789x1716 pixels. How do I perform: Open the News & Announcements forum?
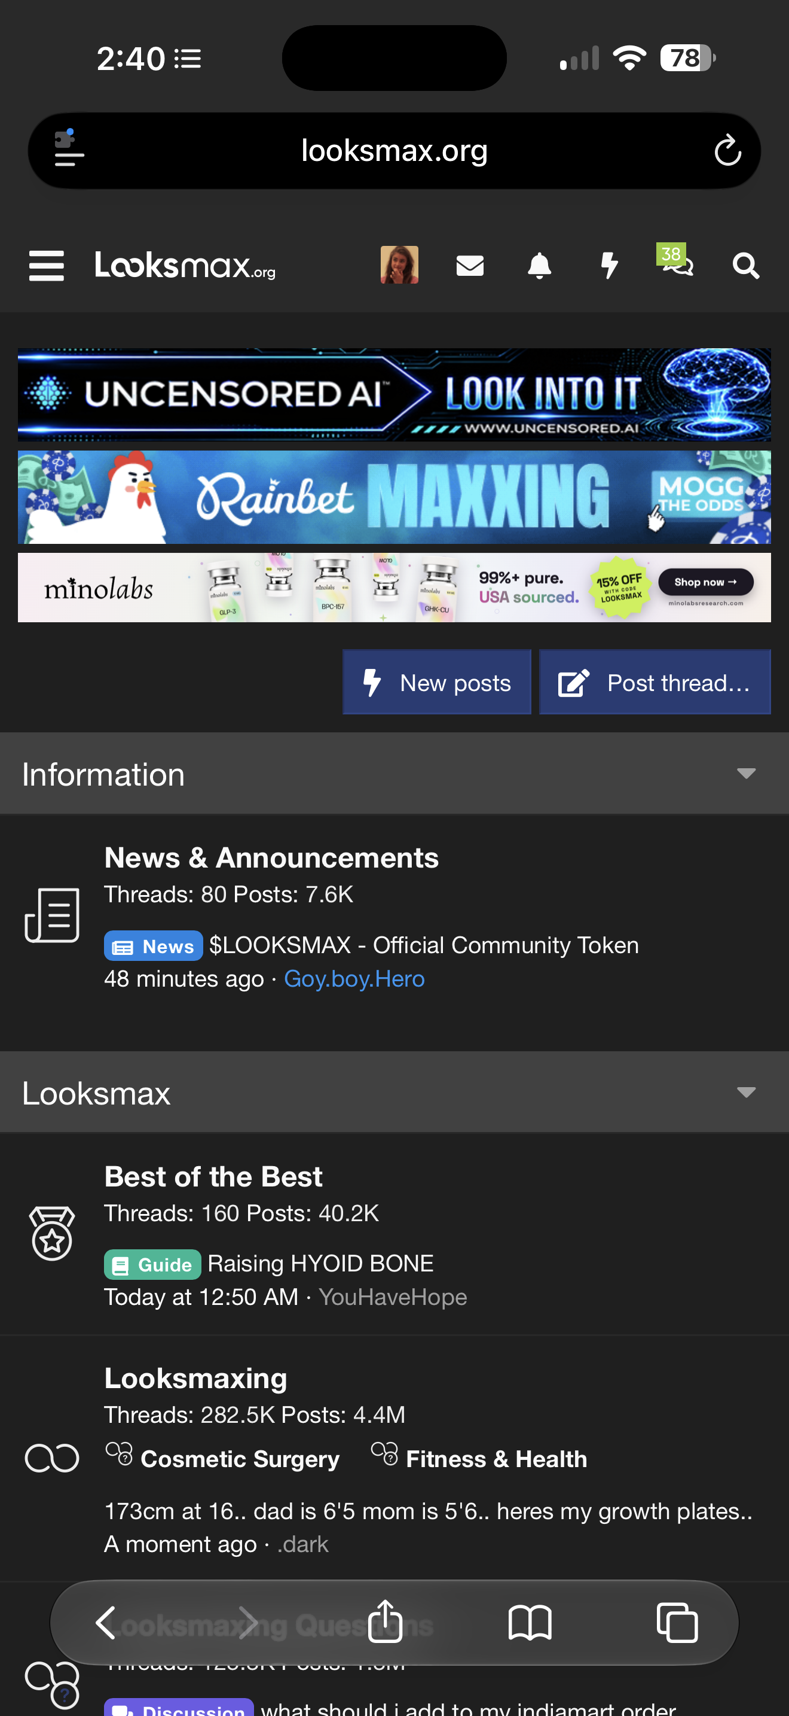[271, 858]
